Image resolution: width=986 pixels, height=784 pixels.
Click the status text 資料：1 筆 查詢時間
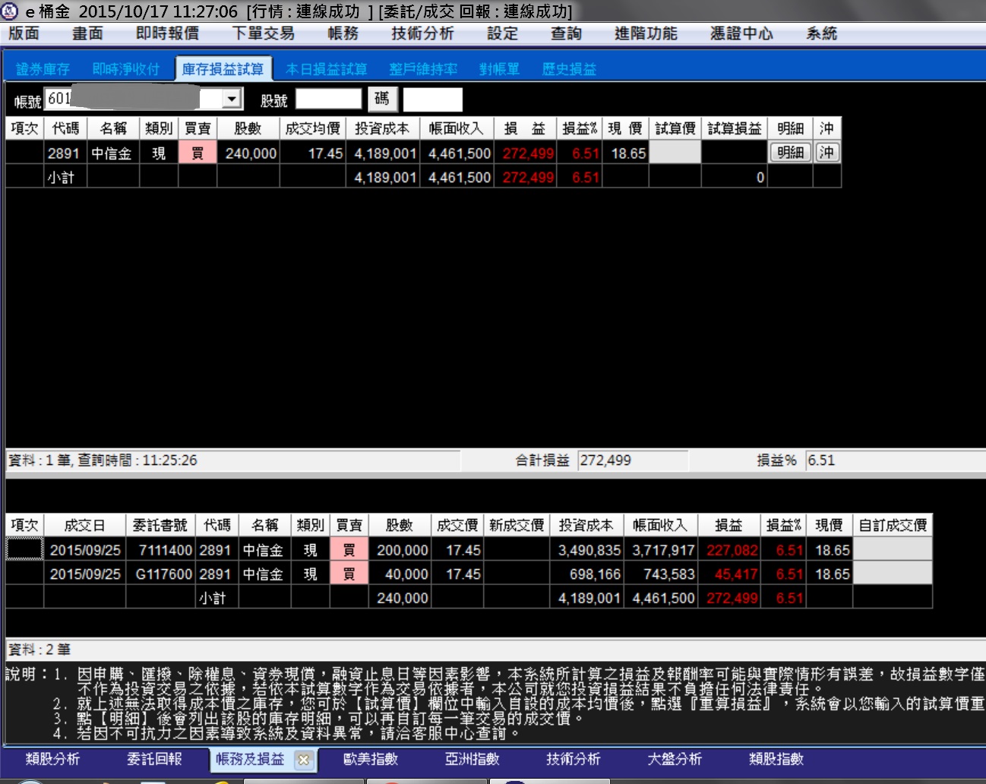[x=103, y=460]
